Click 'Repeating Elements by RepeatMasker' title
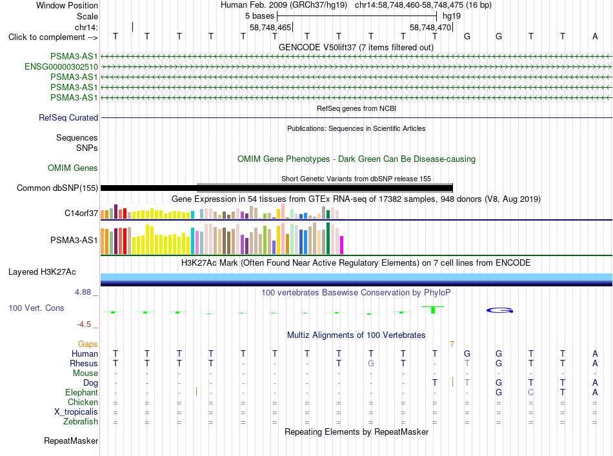 point(357,432)
